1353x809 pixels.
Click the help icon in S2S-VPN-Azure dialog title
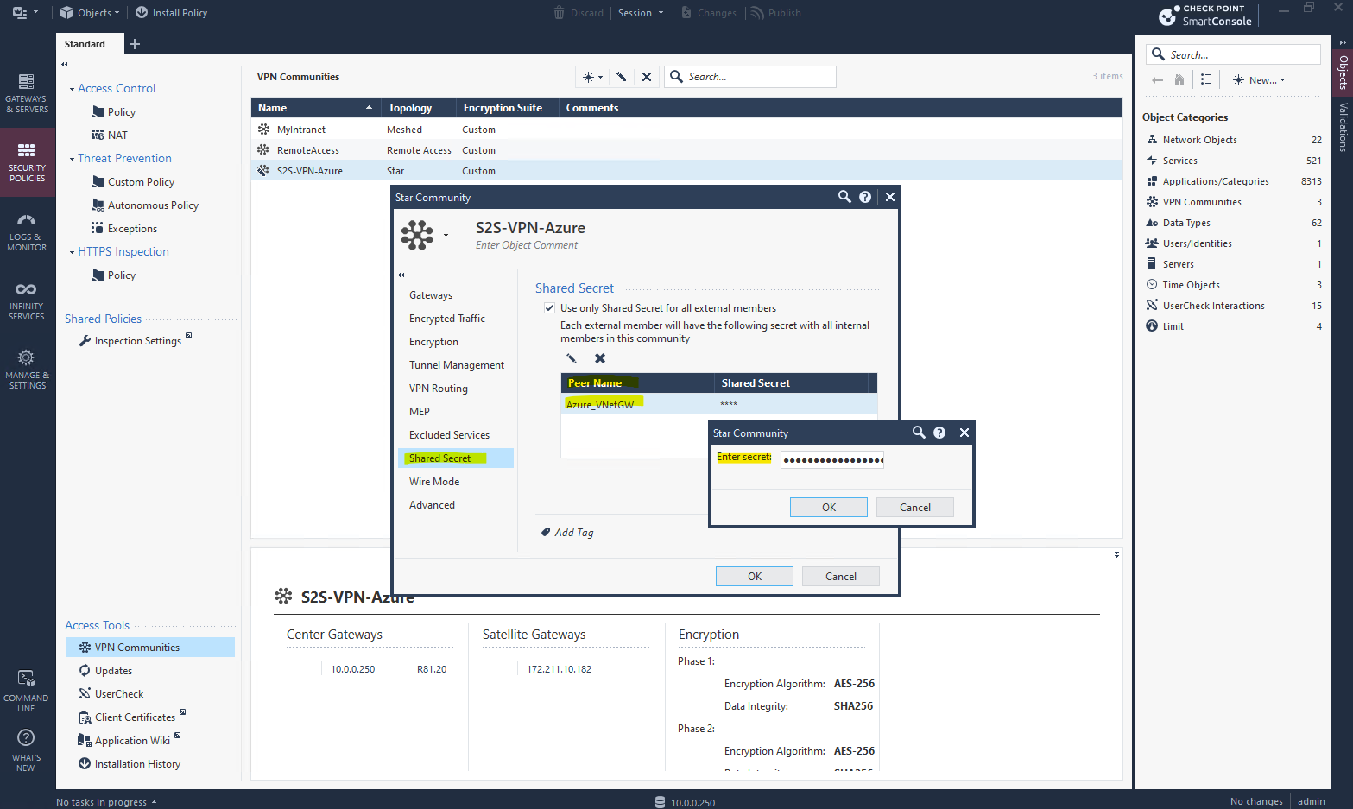[865, 197]
